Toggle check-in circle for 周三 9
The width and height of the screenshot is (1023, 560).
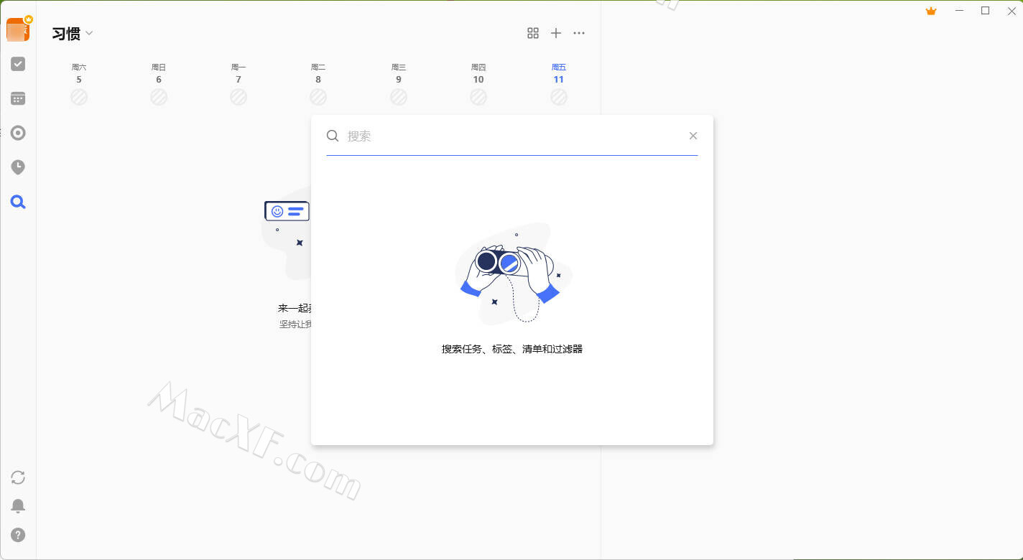coord(399,97)
